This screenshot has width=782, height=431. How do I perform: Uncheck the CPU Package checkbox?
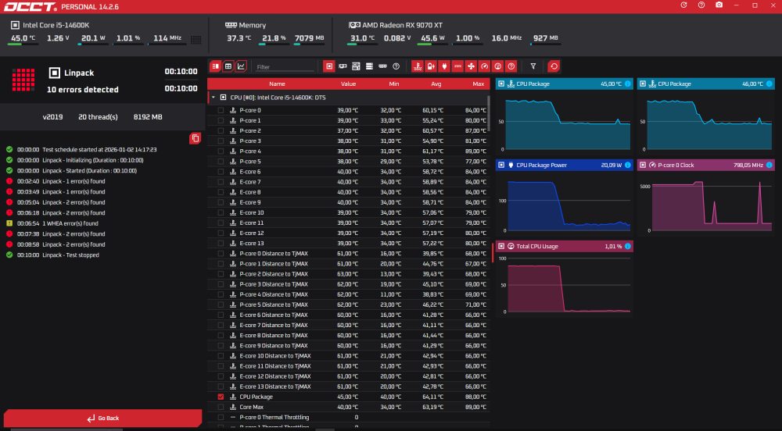pos(221,397)
